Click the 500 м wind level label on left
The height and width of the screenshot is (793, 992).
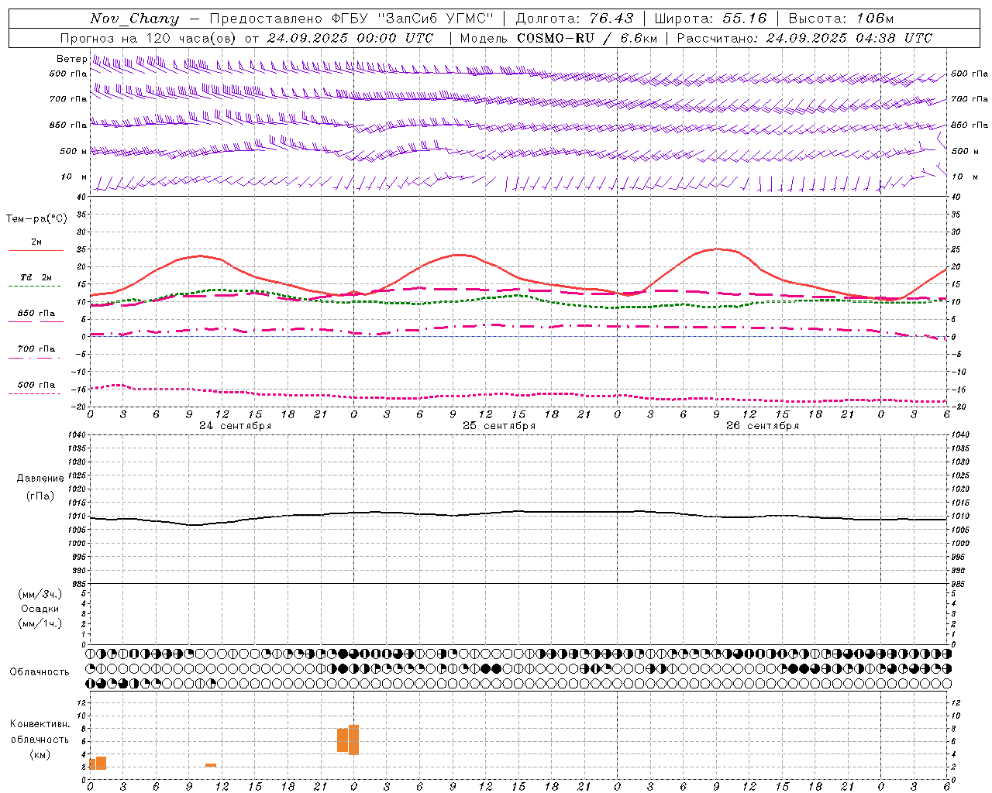click(74, 151)
